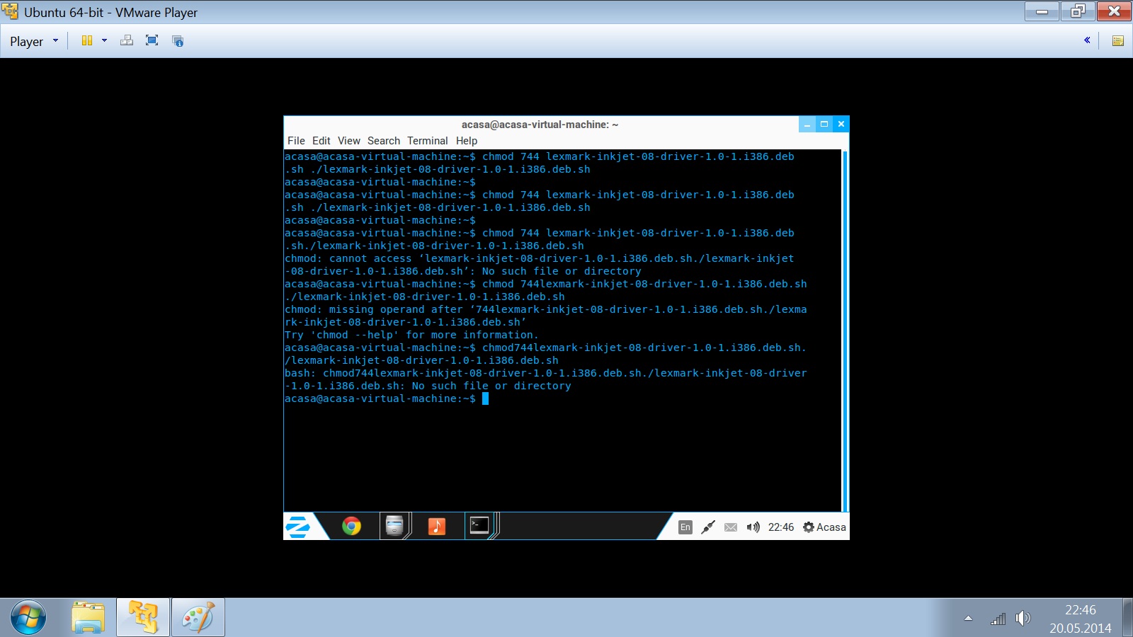Toggle VMware full screen mode icon

(152, 40)
